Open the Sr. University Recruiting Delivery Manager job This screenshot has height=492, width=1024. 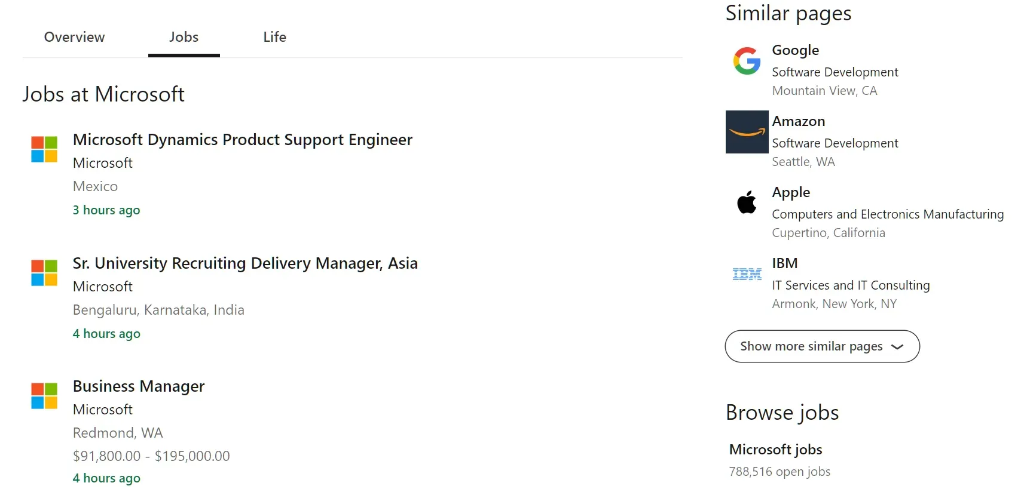pyautogui.click(x=245, y=263)
